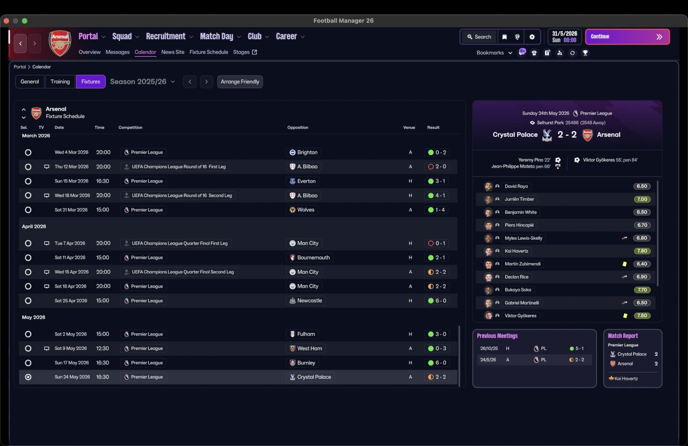This screenshot has height=446, width=688.
Task: Click the goal icon beside Yeremy Pino 22'
Action: [558, 160]
